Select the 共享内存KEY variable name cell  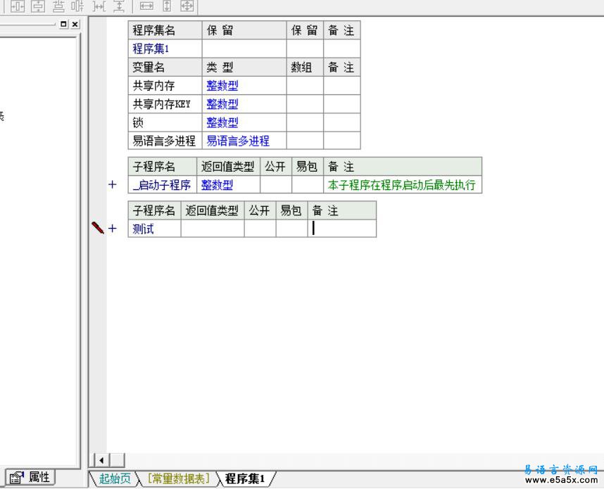point(165,104)
